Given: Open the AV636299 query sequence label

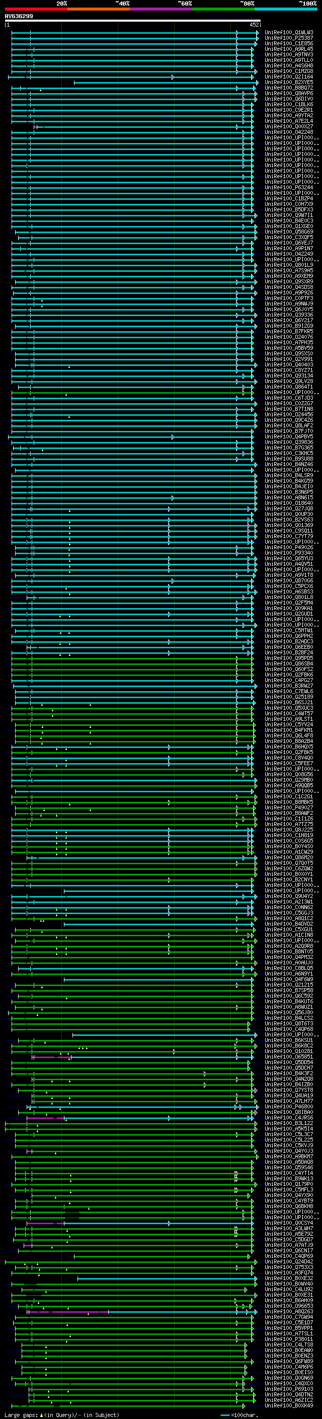Looking at the screenshot, I should (19, 17).
